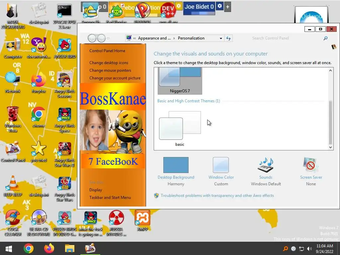This screenshot has height=255, width=340.
Task: Expand the address bar history dropdown arrow
Action: click(x=221, y=39)
